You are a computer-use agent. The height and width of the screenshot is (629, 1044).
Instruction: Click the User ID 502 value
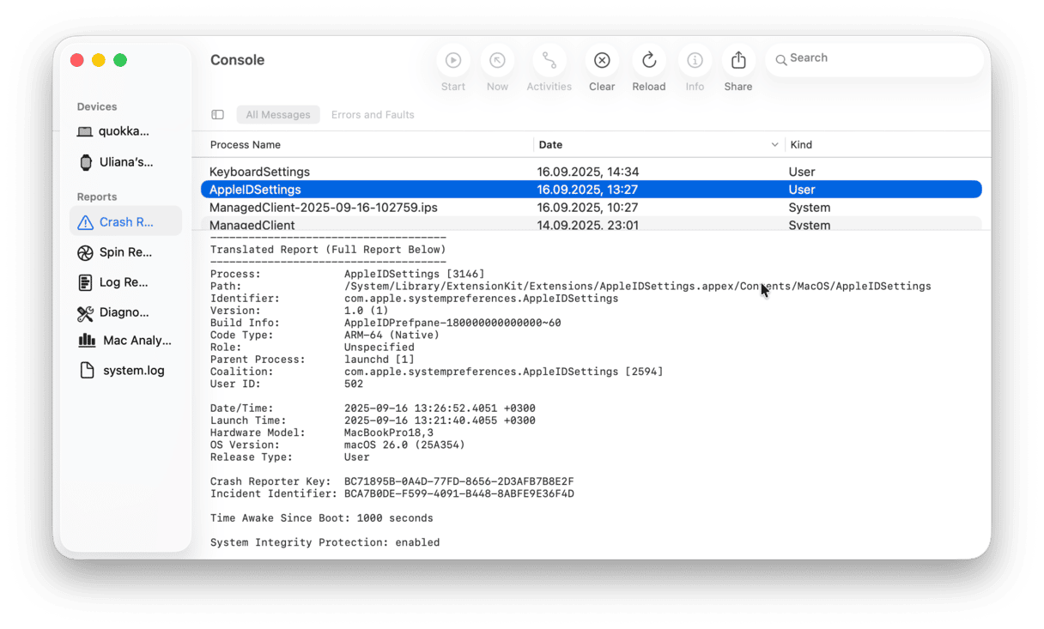353,384
